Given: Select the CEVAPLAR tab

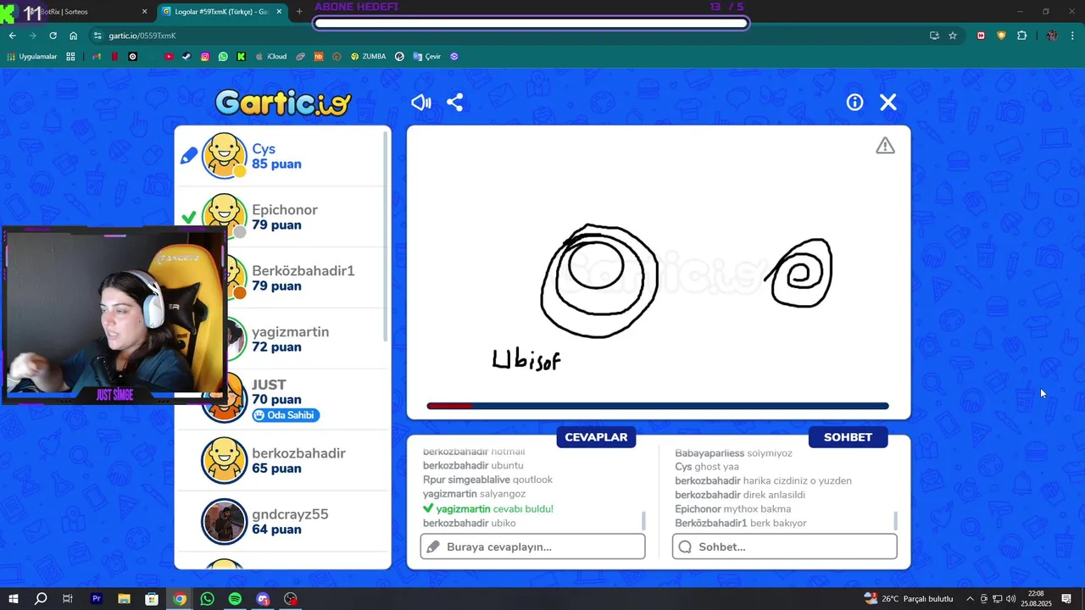Looking at the screenshot, I should pos(596,437).
